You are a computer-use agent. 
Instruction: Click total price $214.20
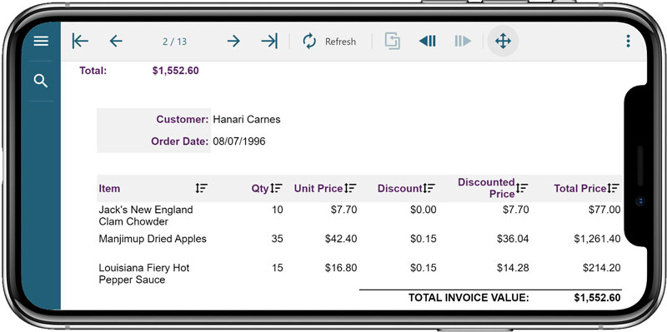(602, 268)
